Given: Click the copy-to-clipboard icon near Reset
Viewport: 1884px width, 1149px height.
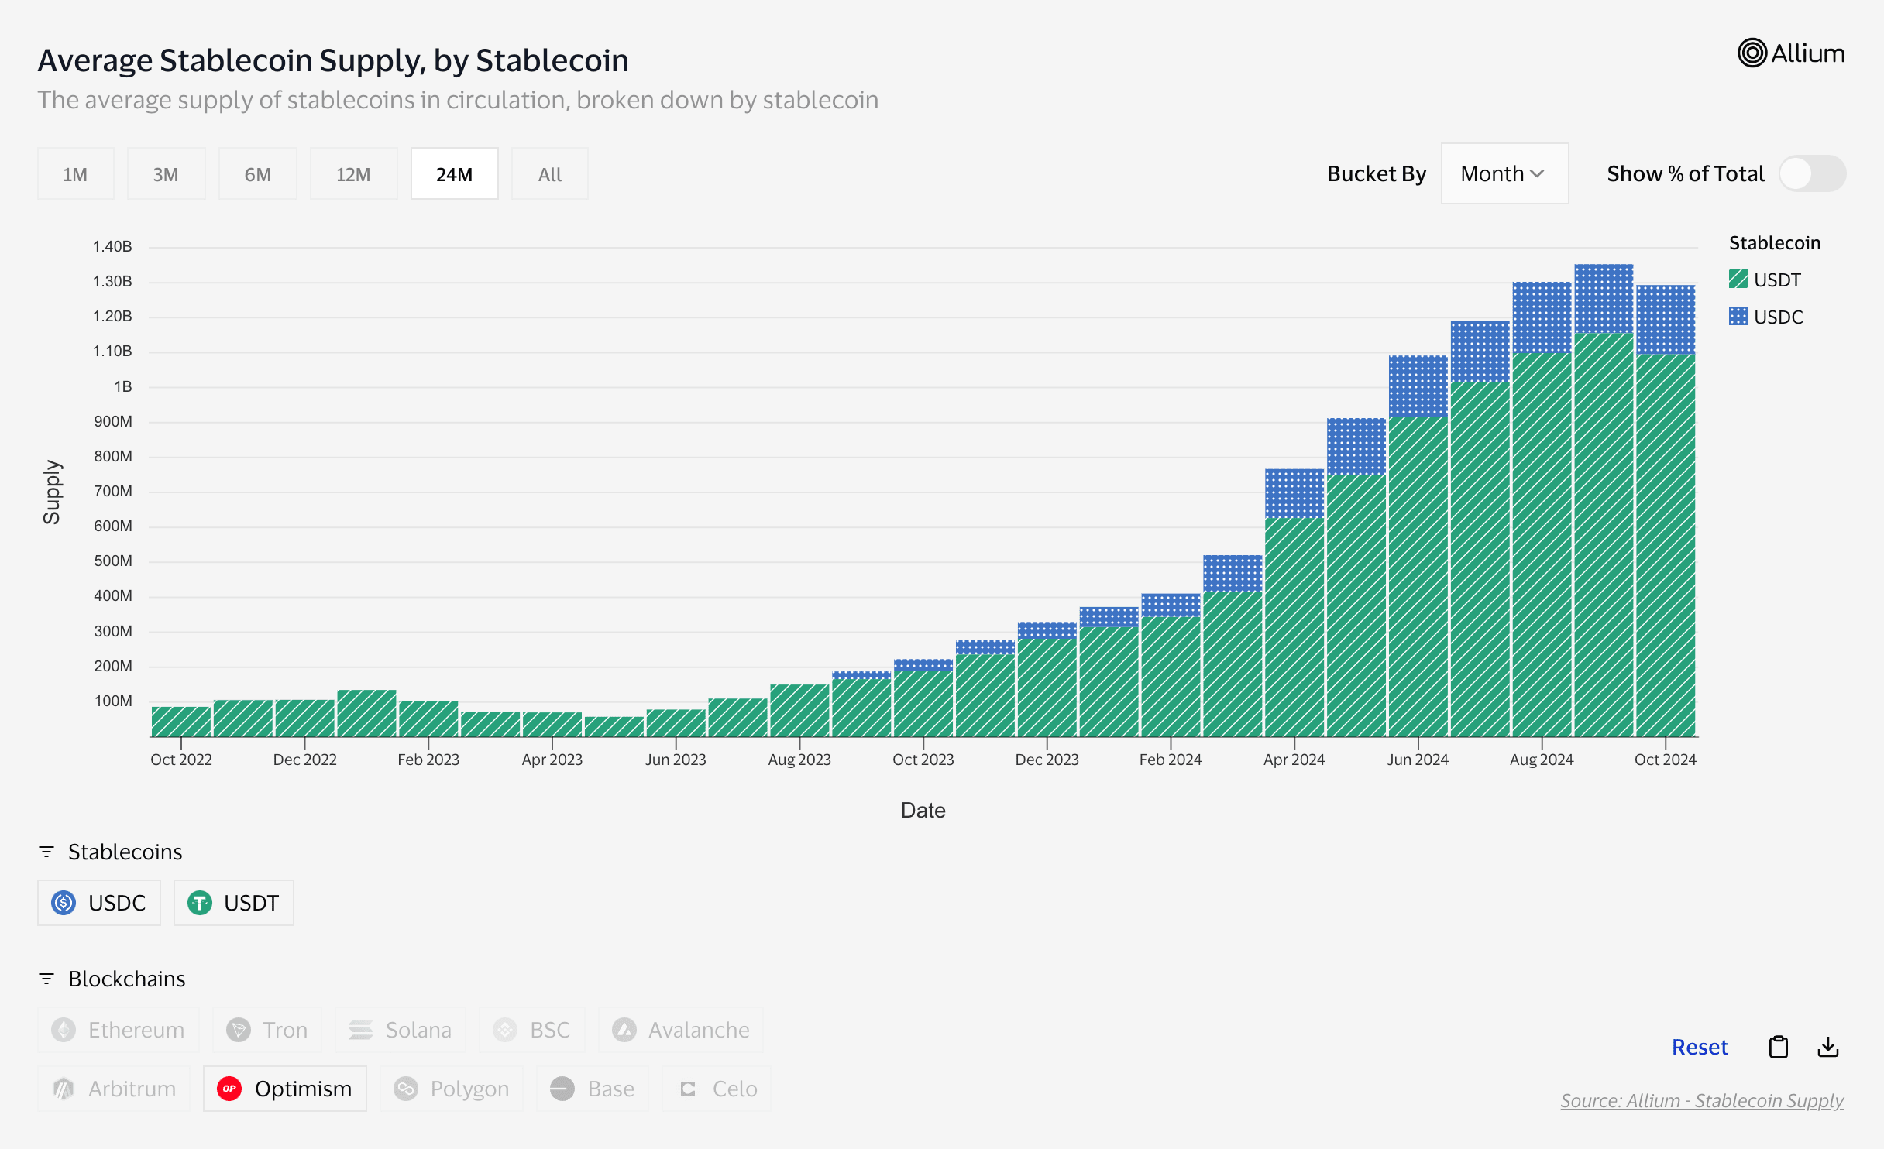Looking at the screenshot, I should tap(1779, 1047).
